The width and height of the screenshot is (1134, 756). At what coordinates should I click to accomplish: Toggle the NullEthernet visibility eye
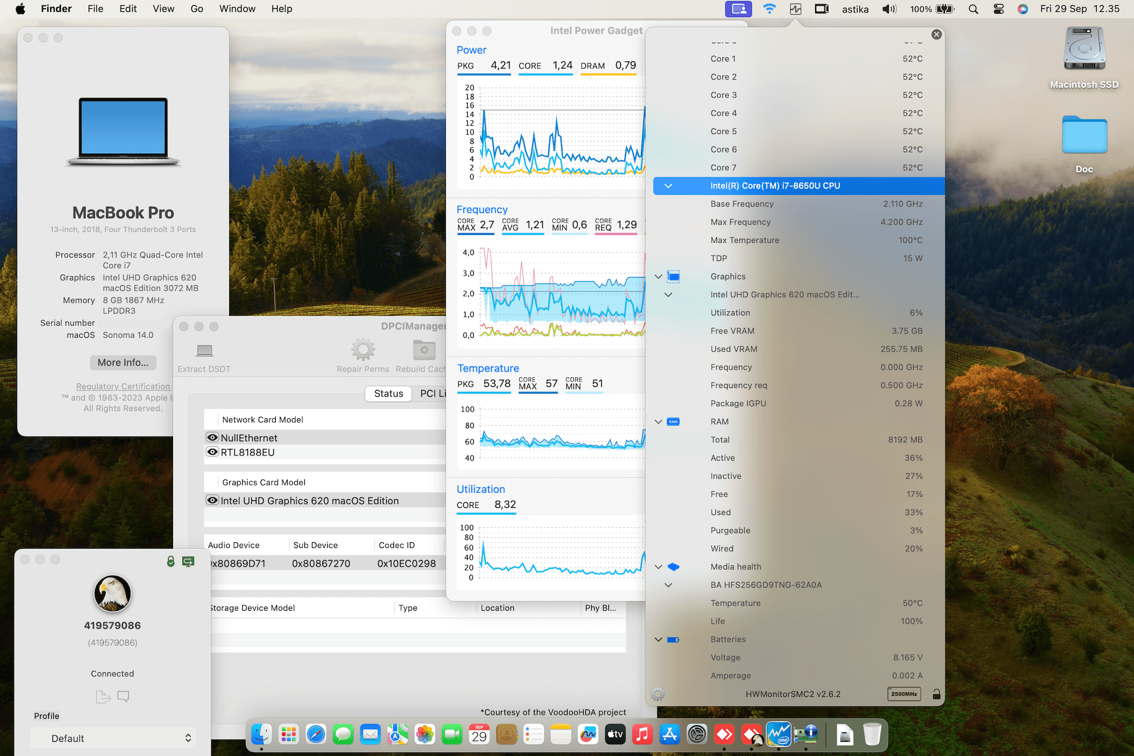[212, 437]
